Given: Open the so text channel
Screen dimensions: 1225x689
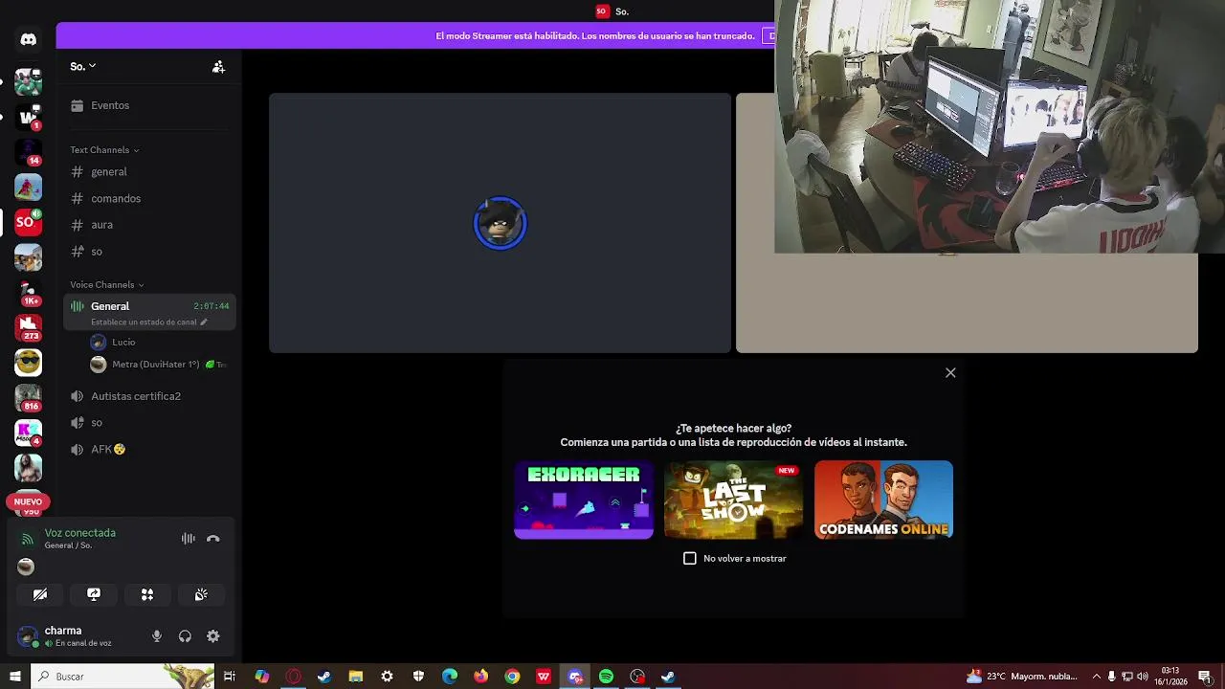Looking at the screenshot, I should point(148,252).
